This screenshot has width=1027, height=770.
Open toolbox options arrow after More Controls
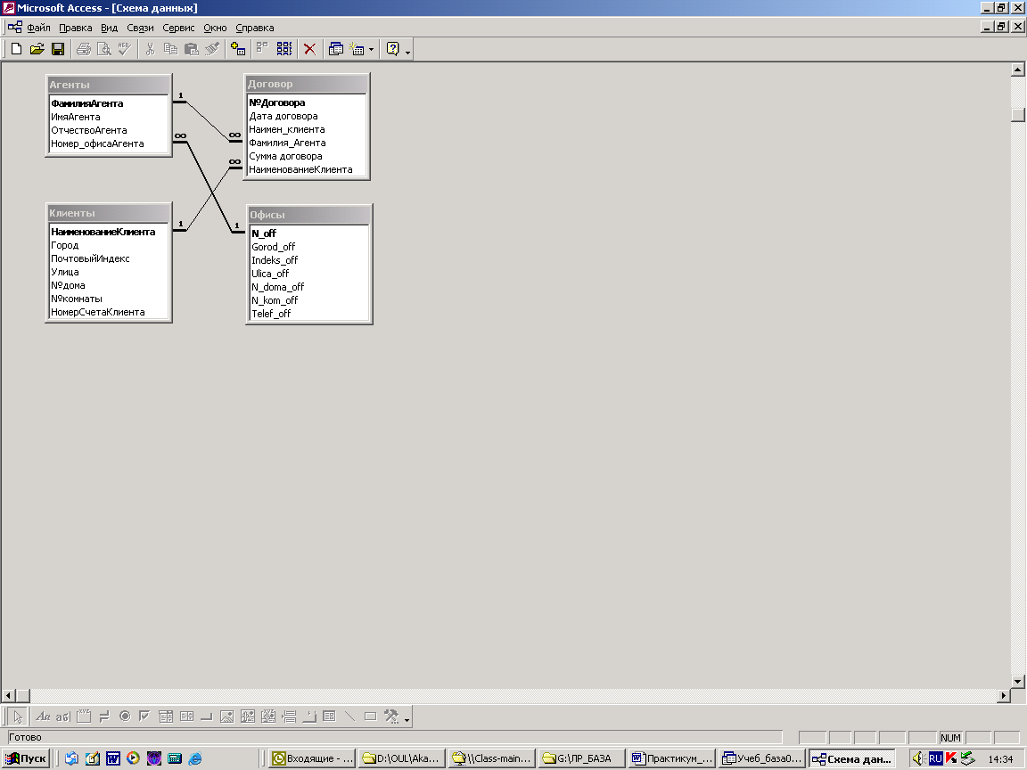point(407,719)
